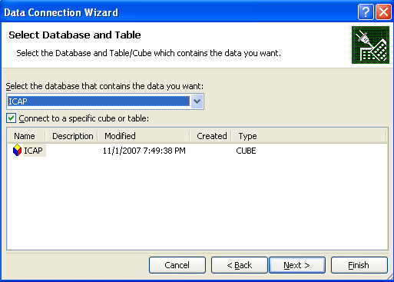Close the Data Connection Wizard window
Viewport: 394px width, 282px height.
pos(383,12)
